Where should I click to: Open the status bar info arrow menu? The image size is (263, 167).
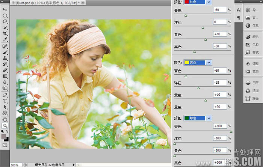(74, 165)
